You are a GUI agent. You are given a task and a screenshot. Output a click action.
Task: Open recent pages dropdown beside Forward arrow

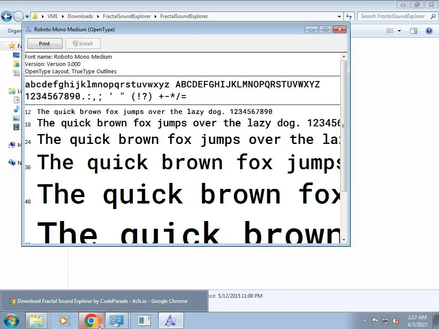(x=27, y=17)
